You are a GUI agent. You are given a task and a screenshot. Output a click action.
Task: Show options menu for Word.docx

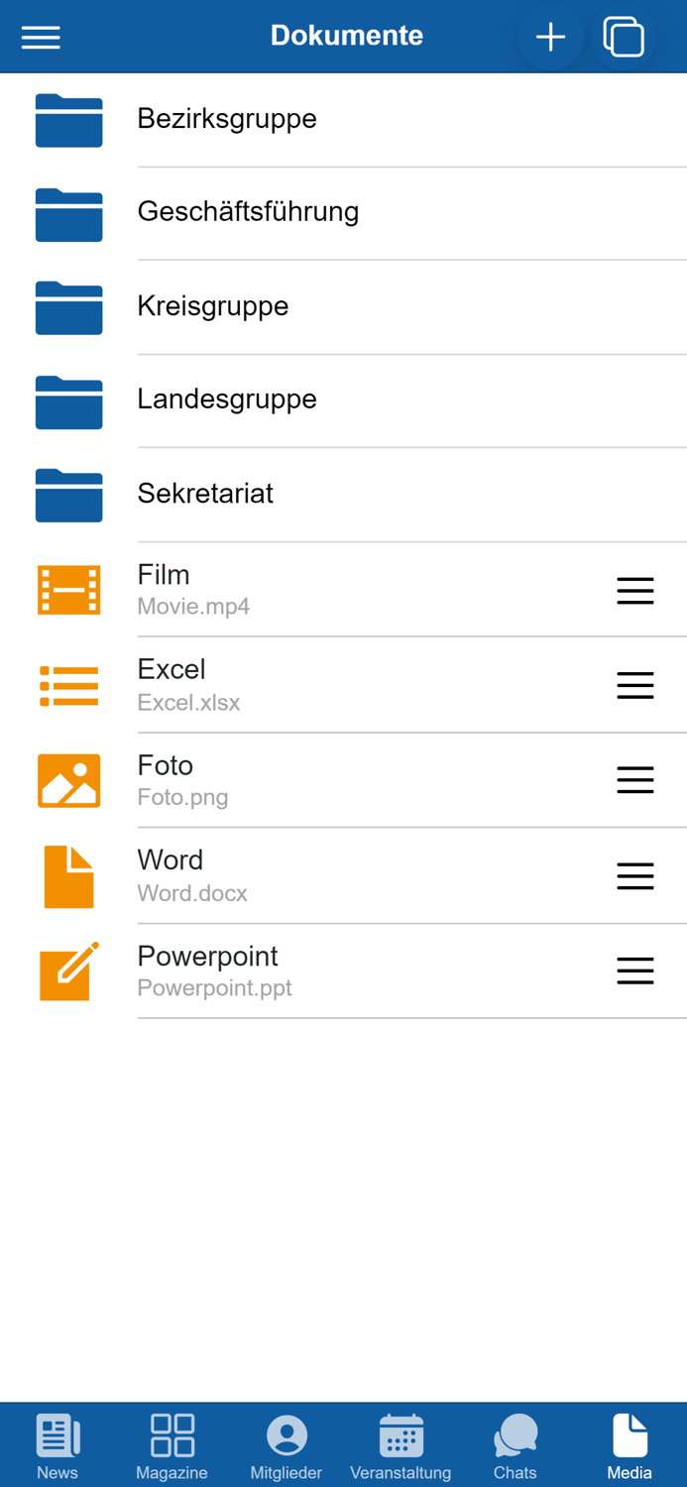point(634,876)
